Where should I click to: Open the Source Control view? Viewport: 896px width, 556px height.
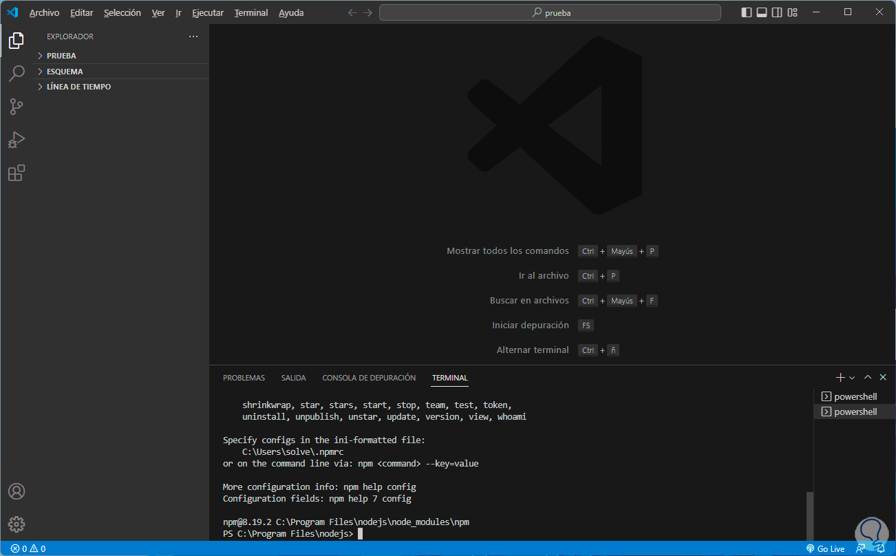[x=17, y=107]
